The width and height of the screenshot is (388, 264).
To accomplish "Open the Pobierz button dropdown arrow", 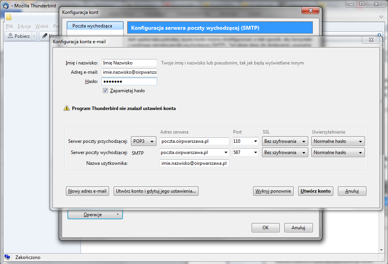I will click(x=34, y=36).
